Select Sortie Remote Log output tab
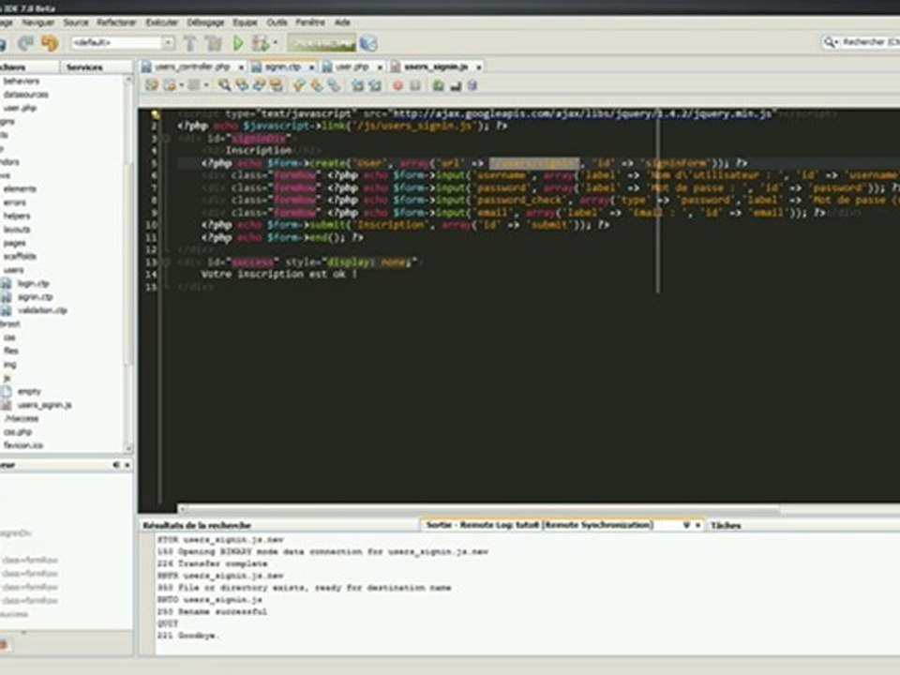 [540, 525]
